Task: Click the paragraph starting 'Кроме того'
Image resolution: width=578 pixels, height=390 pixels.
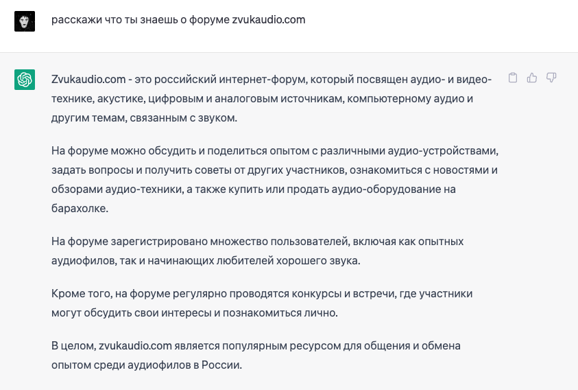Action: click(262, 303)
